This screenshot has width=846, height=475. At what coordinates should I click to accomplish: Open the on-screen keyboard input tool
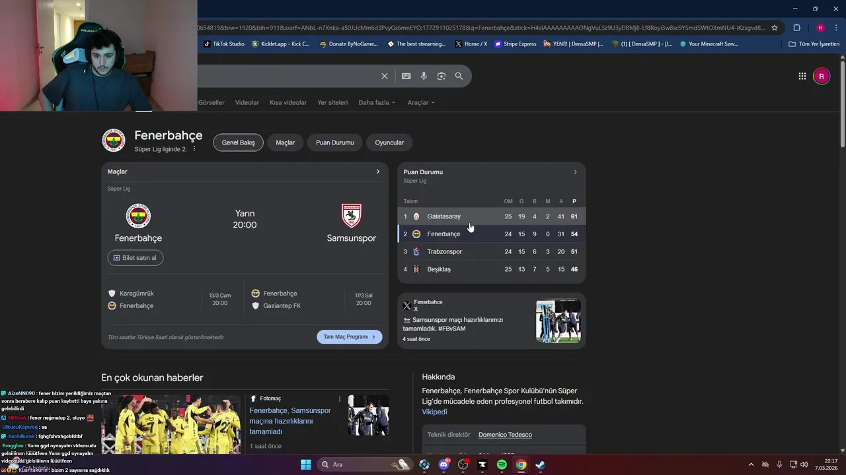click(406, 76)
